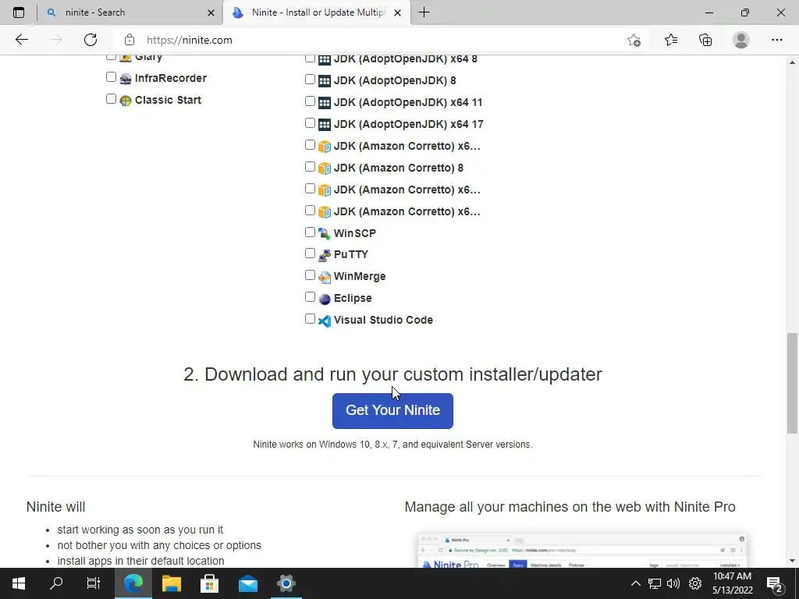Open the Windows Start menu
Image resolution: width=799 pixels, height=599 pixels.
(x=19, y=583)
